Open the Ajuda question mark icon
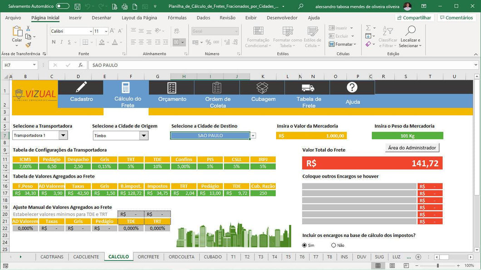The height and width of the screenshot is (270, 481). click(x=352, y=87)
